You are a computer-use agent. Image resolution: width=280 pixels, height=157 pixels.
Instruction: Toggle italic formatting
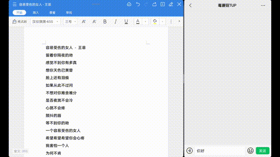(x=115, y=21)
